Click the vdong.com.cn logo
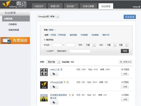The image size is (141, 106). click(14, 4)
